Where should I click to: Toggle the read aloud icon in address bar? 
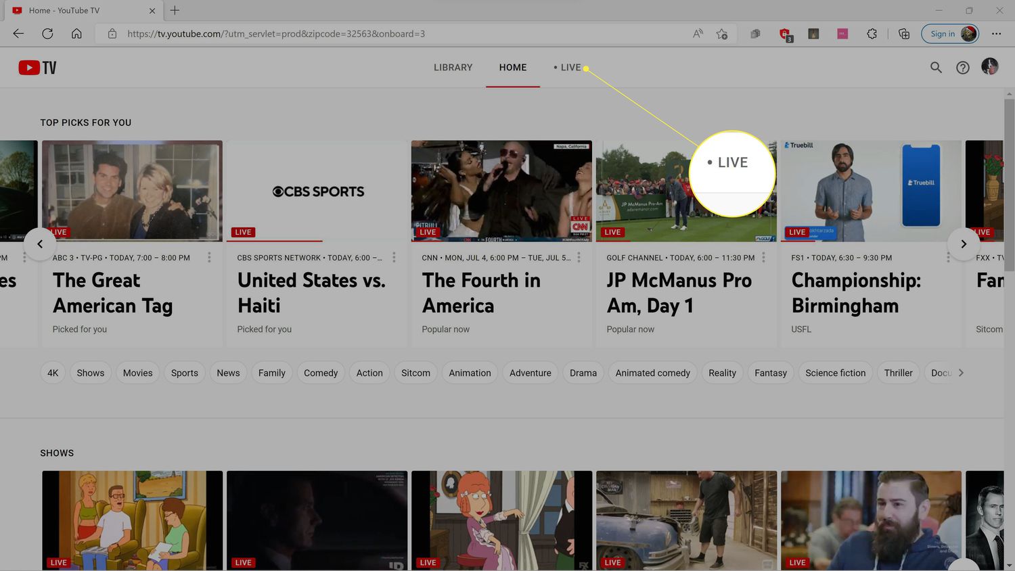(x=698, y=34)
